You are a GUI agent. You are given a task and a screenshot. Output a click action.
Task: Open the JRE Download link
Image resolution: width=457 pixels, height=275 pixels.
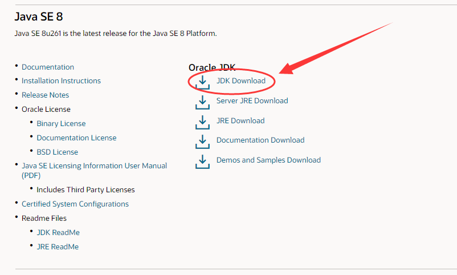[240, 120]
